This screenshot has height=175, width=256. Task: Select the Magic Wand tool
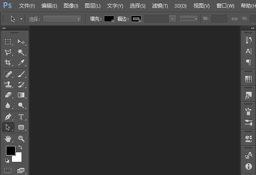coord(21,52)
